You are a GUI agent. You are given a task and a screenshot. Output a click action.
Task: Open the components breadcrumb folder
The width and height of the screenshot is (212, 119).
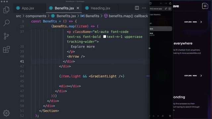tap(36, 16)
